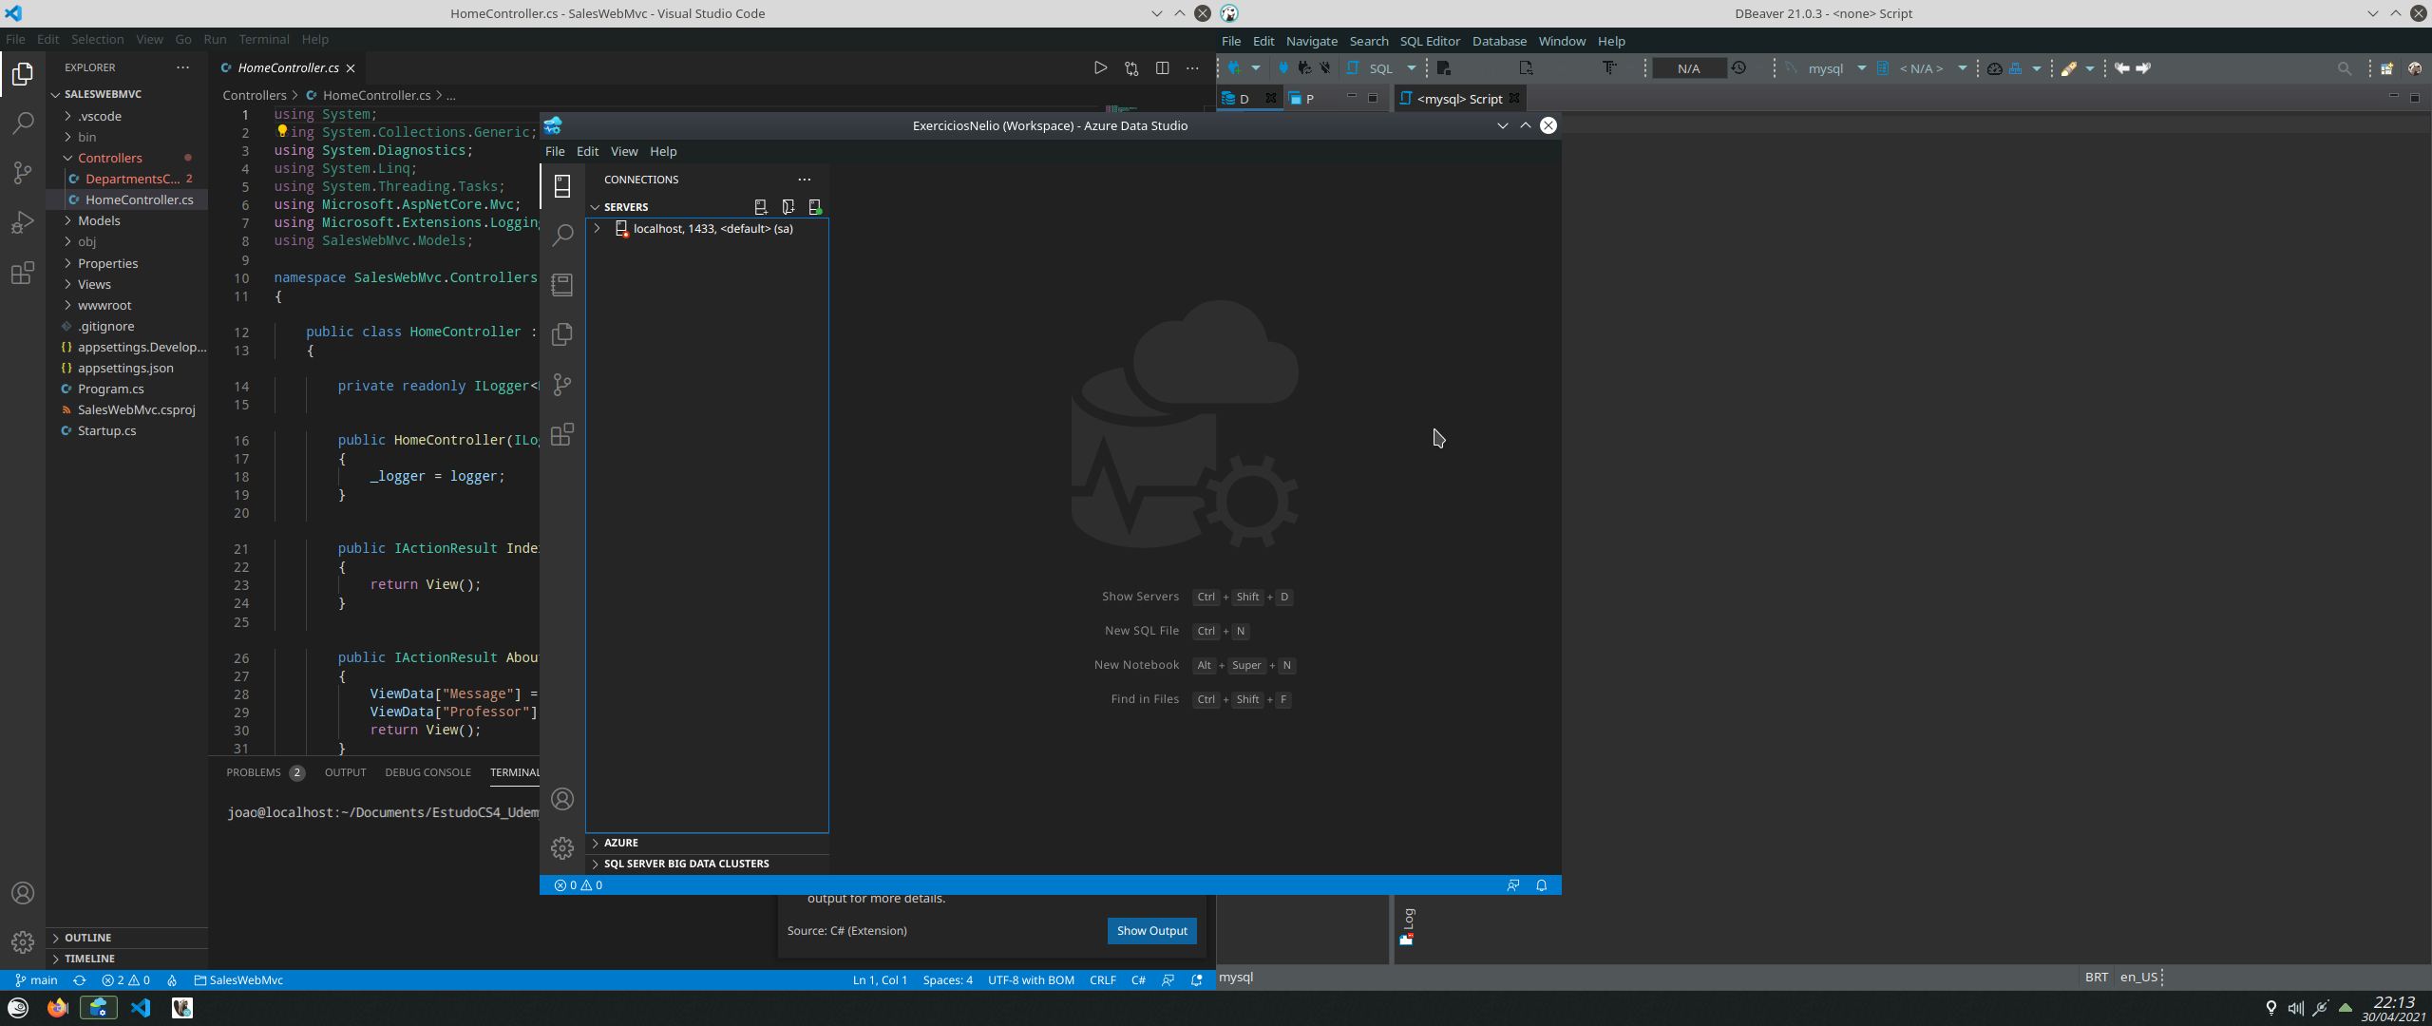Open the mysql active connection dropdown in DBeaver
The width and height of the screenshot is (2432, 1026).
1861,68
